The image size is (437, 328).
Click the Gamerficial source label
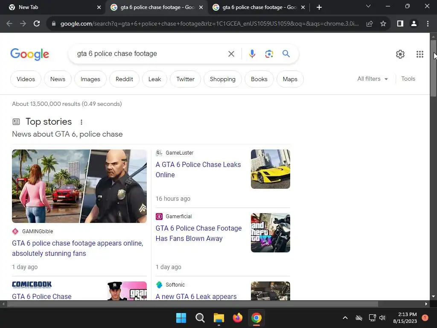tap(179, 217)
